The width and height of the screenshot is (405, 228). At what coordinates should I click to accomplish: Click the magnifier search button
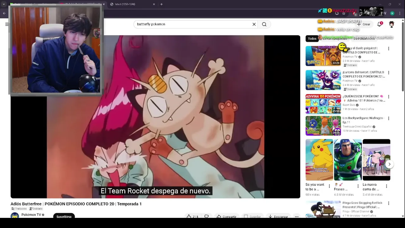point(264,24)
